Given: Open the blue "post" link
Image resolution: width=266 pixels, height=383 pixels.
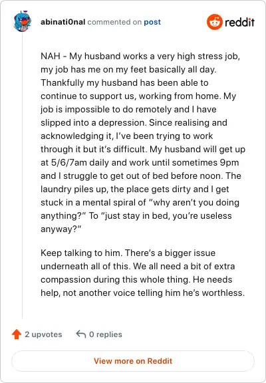Looking at the screenshot, I should [152, 22].
